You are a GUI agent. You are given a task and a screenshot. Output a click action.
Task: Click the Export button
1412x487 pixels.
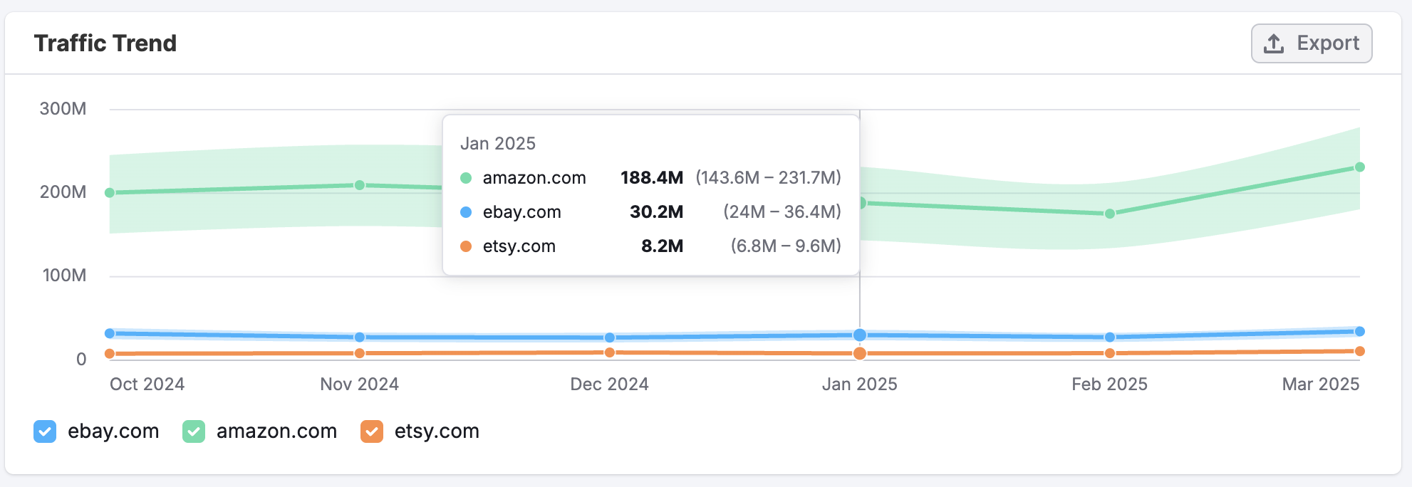[x=1312, y=42]
